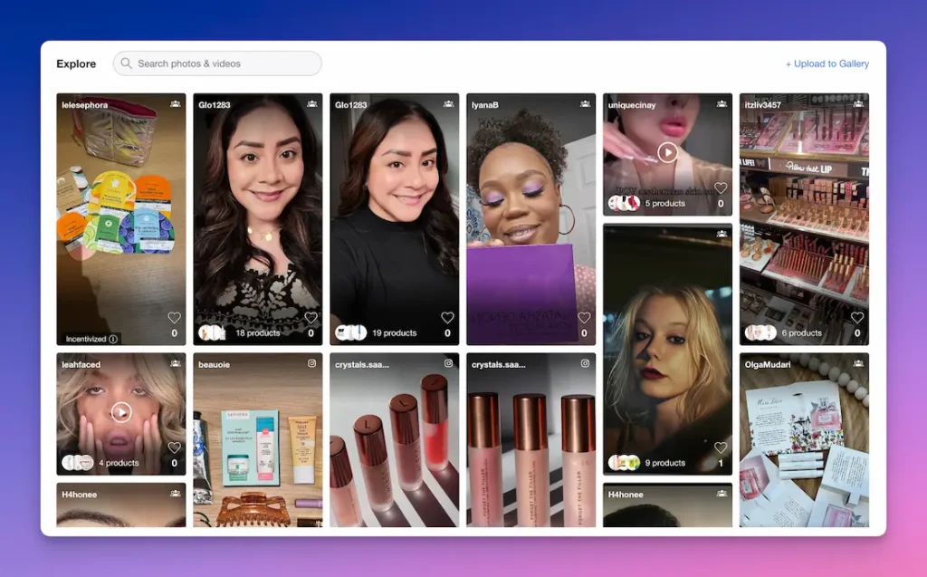Like the blonde portrait showing 1 like
The image size is (927, 577).
(x=721, y=447)
